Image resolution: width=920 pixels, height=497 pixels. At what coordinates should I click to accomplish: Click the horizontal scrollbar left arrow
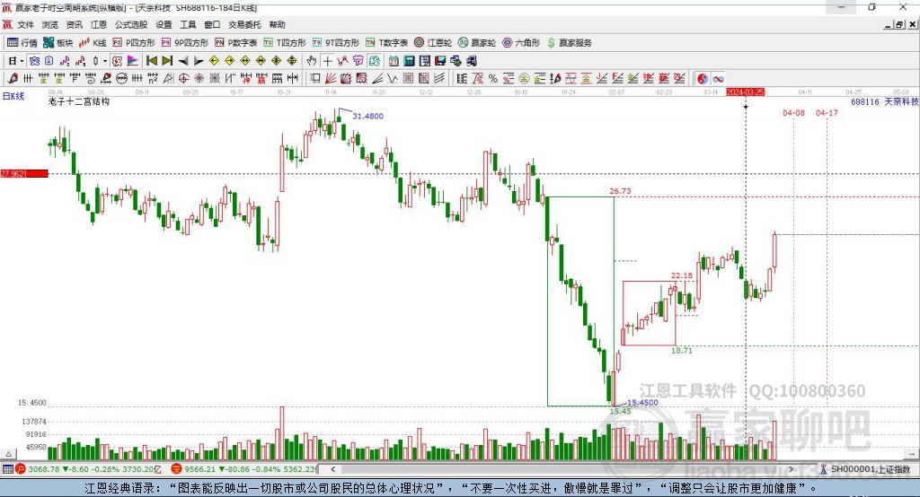pos(332,469)
